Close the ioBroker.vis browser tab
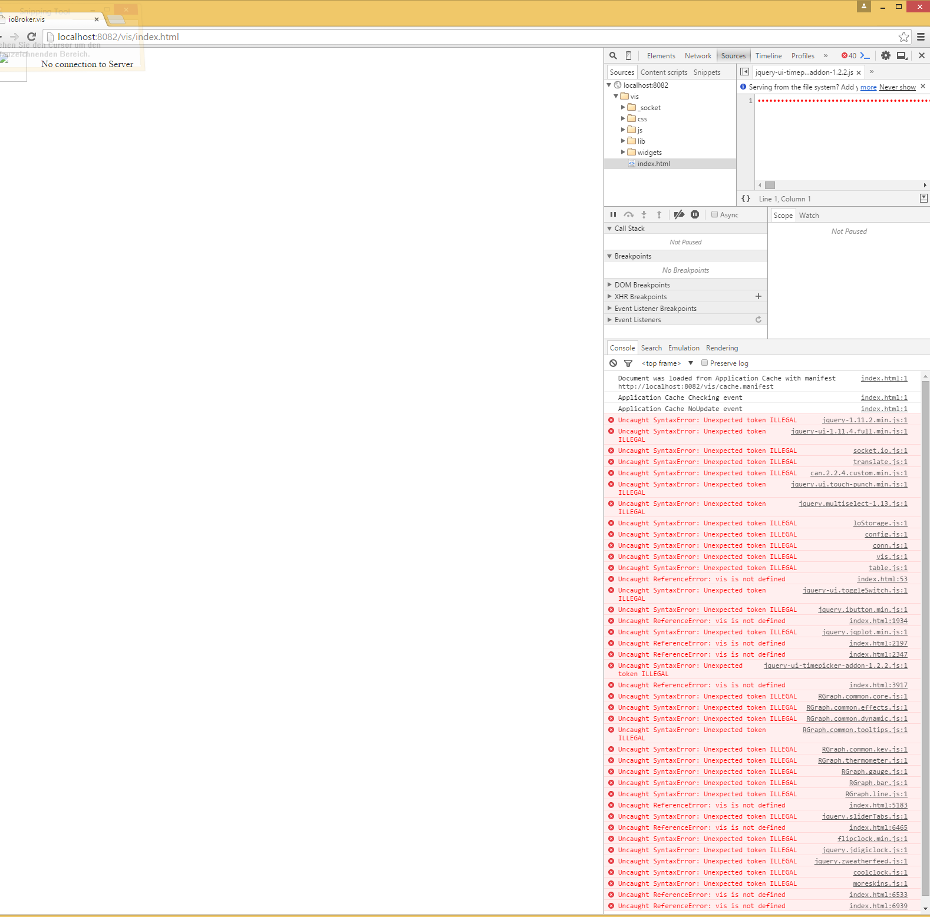Viewport: 930px width, 917px height. [97, 19]
